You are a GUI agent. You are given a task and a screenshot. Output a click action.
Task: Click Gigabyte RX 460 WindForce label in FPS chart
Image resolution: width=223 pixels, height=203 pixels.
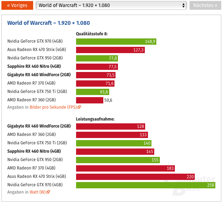pos(39,75)
